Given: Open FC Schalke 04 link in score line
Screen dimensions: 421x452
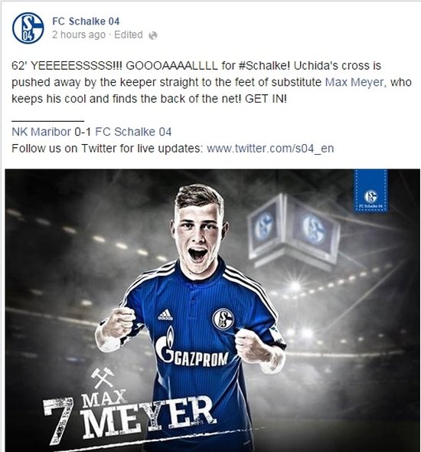Looking at the screenshot, I should 133,132.
